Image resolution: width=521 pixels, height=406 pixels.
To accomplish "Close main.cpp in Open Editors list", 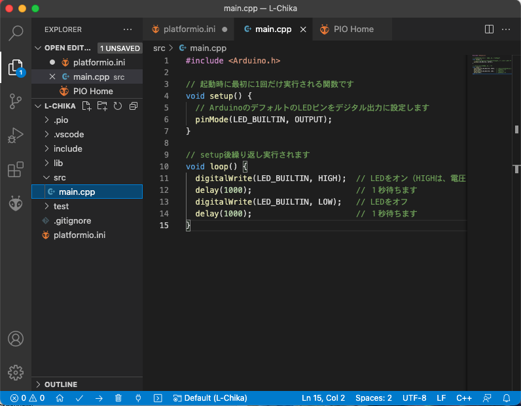I will [x=52, y=77].
